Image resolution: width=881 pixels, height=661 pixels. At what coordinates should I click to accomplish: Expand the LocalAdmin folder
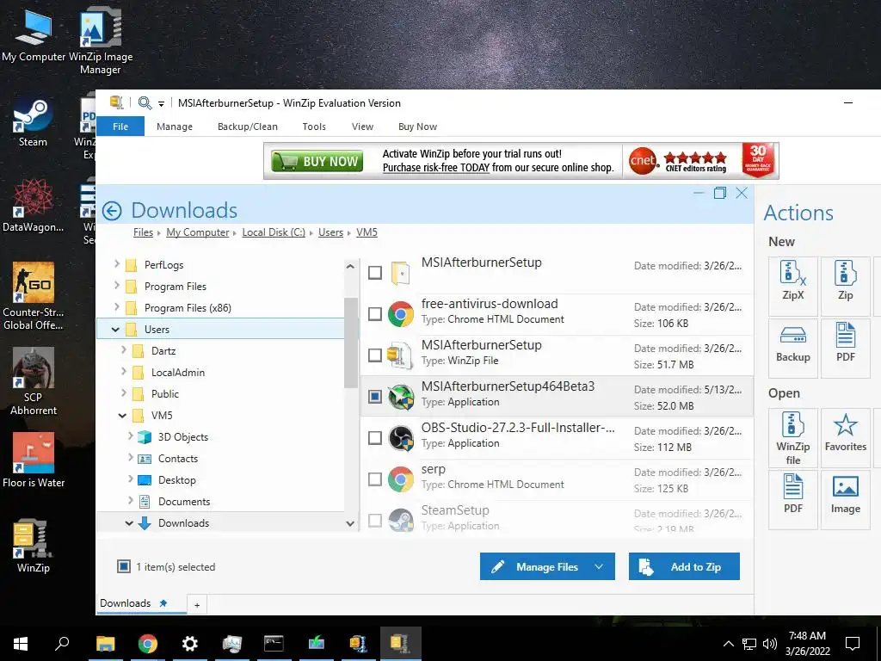coord(123,371)
